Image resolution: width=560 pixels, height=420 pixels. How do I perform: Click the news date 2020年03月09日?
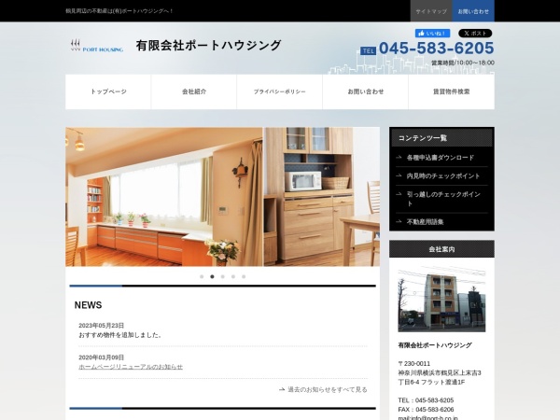[102, 357]
